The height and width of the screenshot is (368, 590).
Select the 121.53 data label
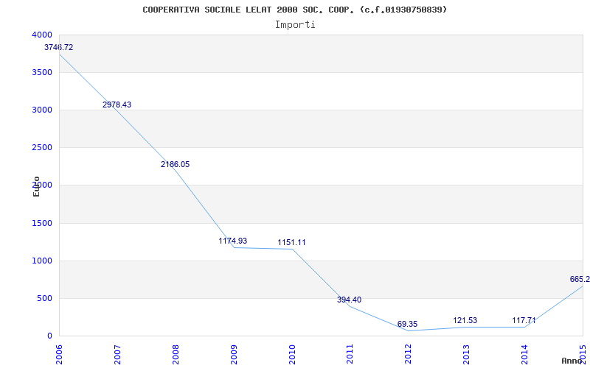[465, 320]
